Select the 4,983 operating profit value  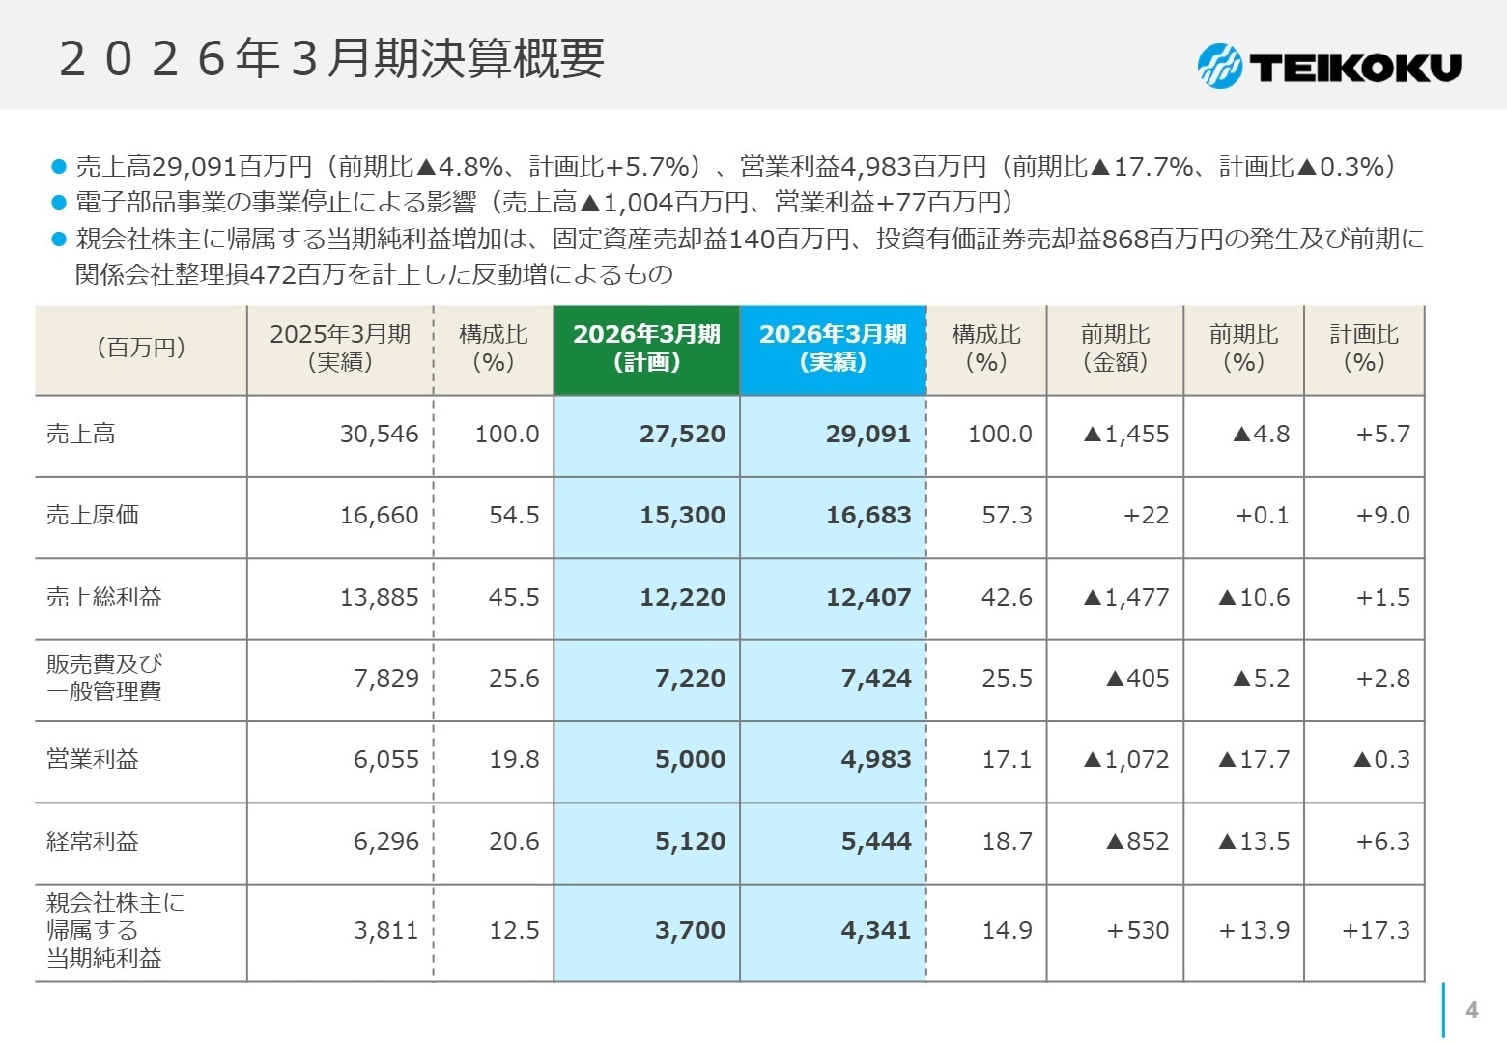tap(876, 760)
